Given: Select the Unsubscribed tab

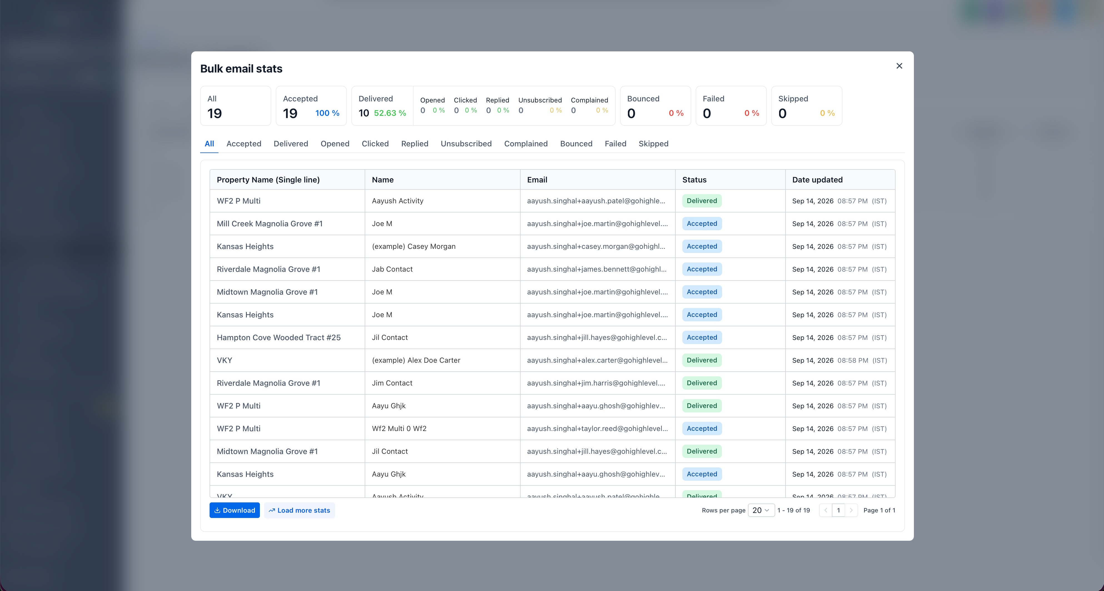Looking at the screenshot, I should pos(466,144).
